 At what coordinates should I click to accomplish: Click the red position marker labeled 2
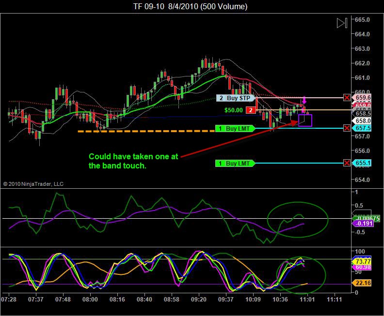tap(251, 110)
